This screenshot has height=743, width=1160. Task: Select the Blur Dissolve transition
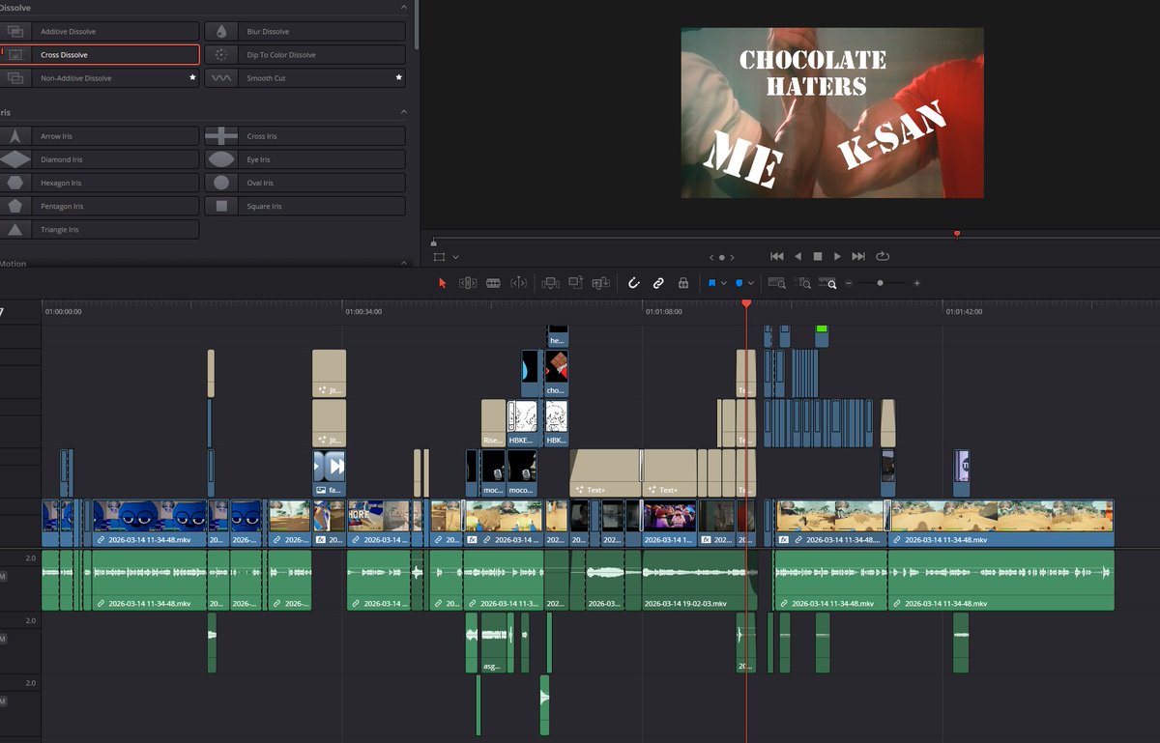[304, 32]
